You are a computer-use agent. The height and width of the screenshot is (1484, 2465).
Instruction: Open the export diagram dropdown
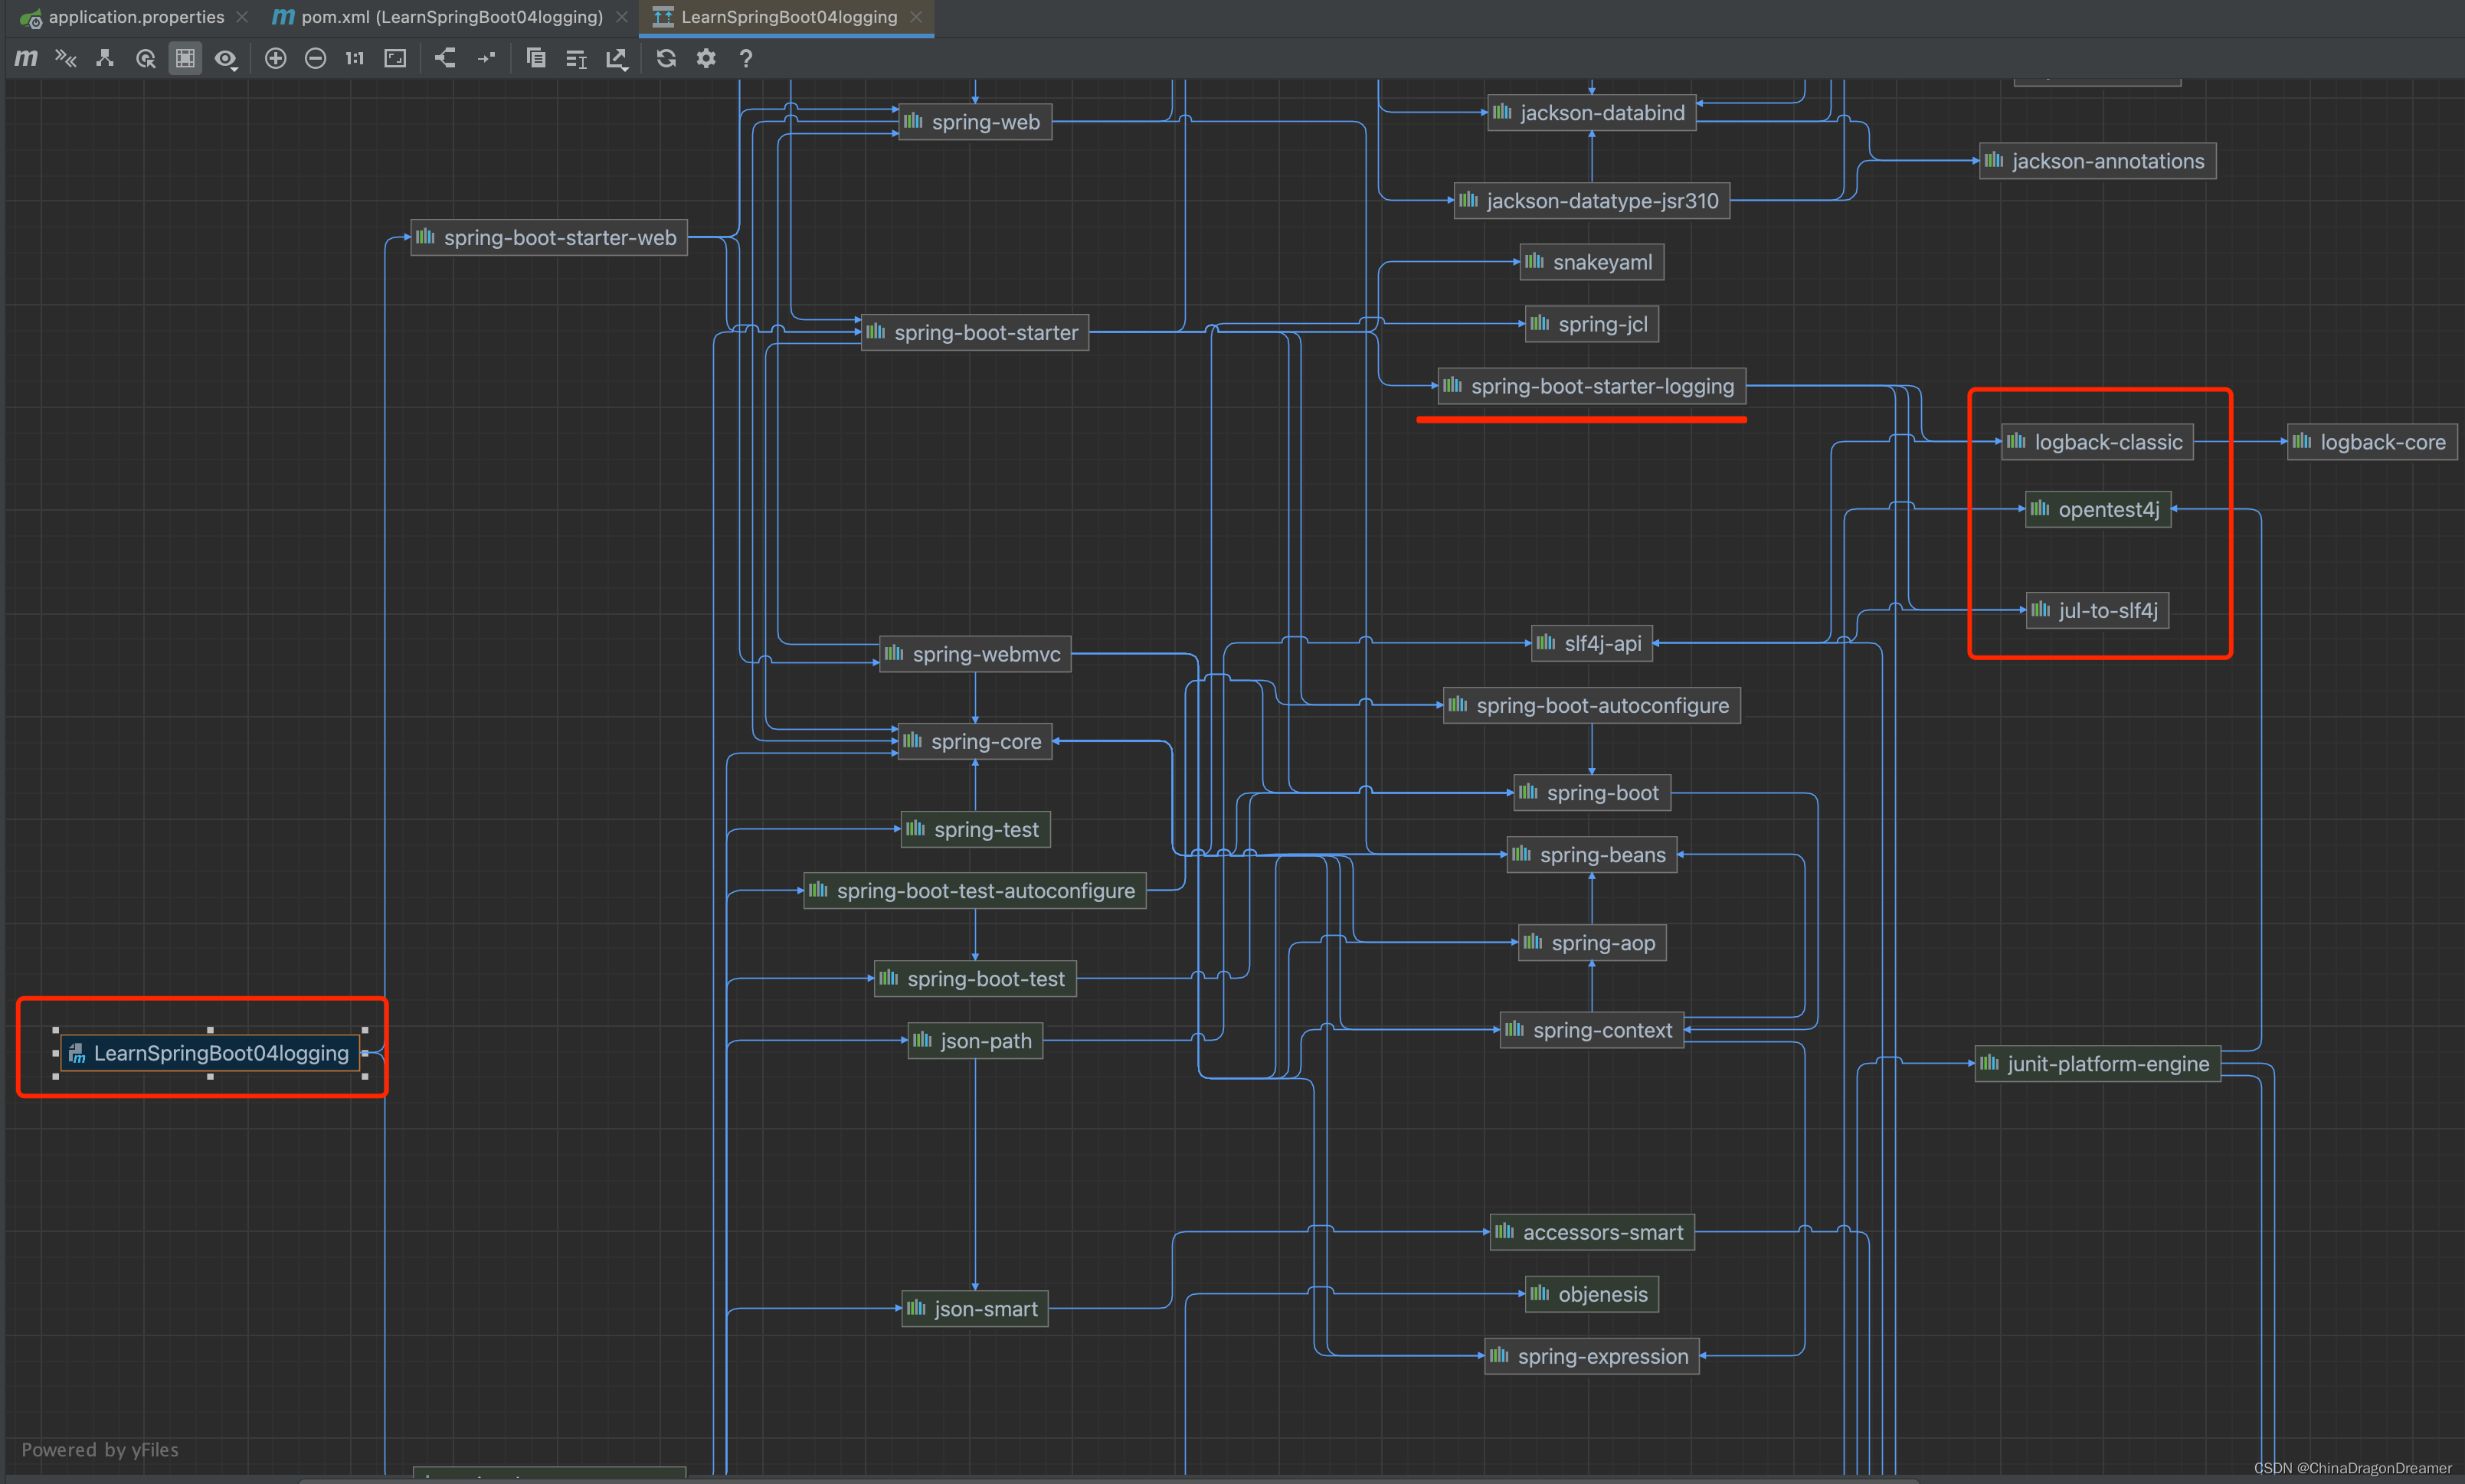point(616,59)
